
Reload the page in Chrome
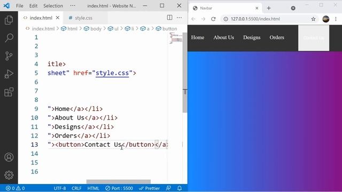coord(213,19)
